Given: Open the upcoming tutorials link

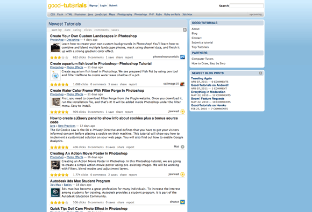Looking at the screenshot, I should 256,14.
